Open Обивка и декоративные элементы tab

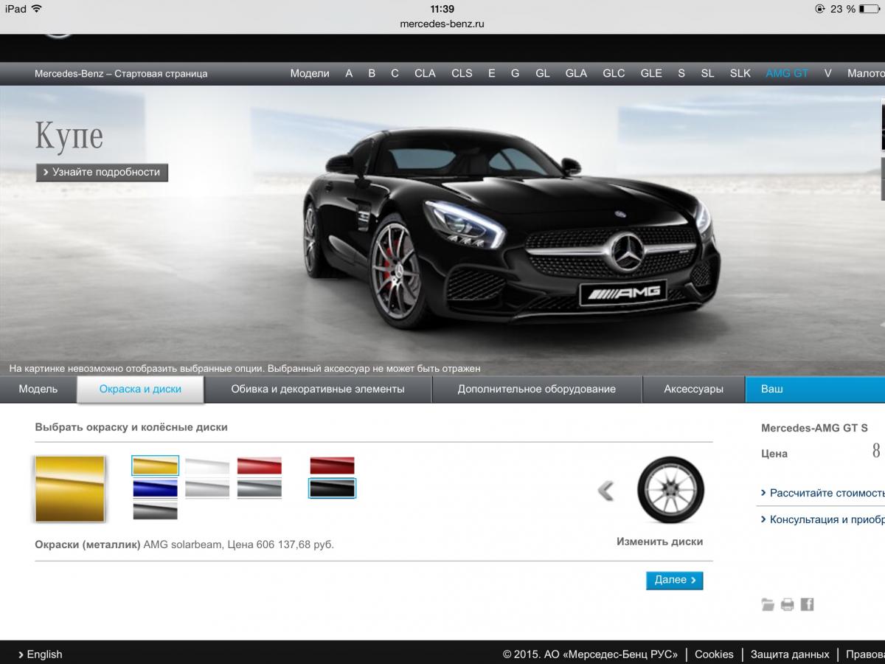318,389
